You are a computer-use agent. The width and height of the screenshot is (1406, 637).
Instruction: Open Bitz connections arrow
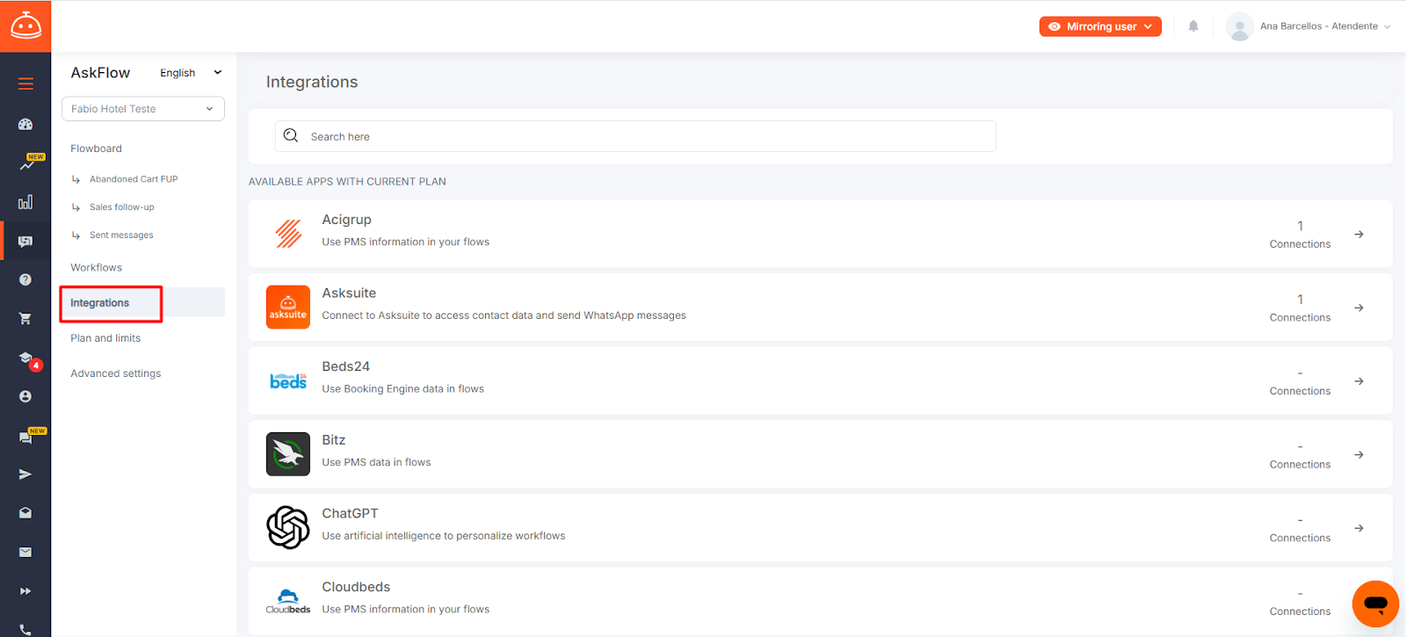1359,454
